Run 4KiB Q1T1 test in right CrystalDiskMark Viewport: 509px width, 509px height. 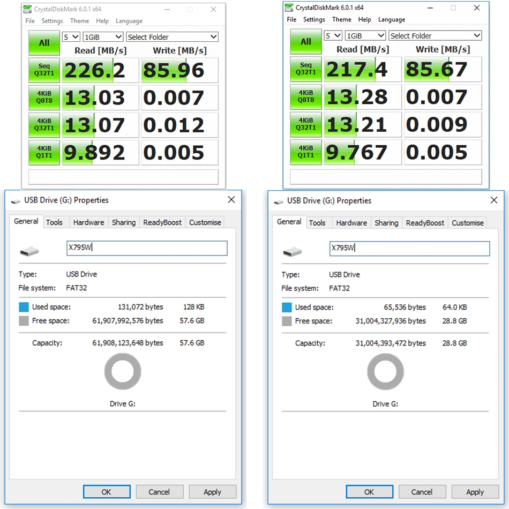(306, 152)
